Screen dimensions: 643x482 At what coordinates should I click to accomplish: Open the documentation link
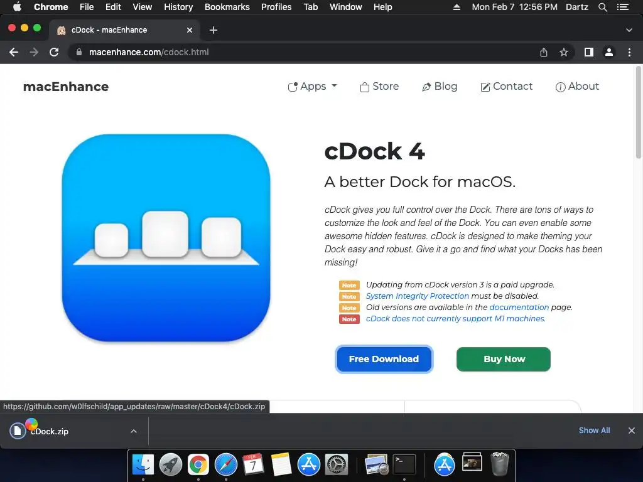click(519, 307)
